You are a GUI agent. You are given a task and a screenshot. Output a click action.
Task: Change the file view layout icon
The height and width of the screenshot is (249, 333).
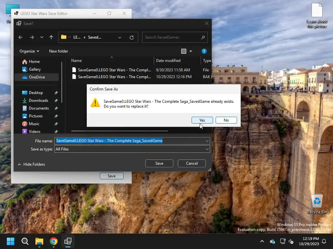[x=184, y=51]
